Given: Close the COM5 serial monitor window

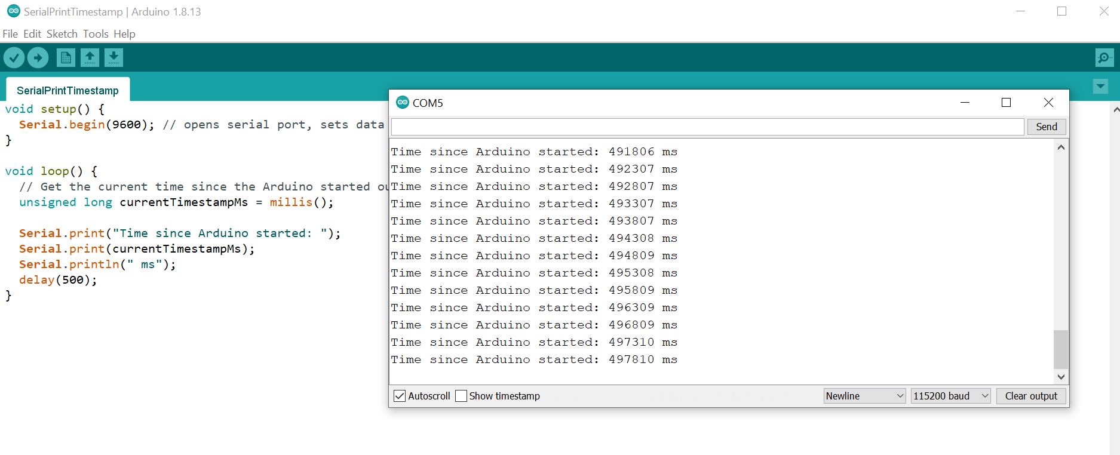Looking at the screenshot, I should (1048, 103).
